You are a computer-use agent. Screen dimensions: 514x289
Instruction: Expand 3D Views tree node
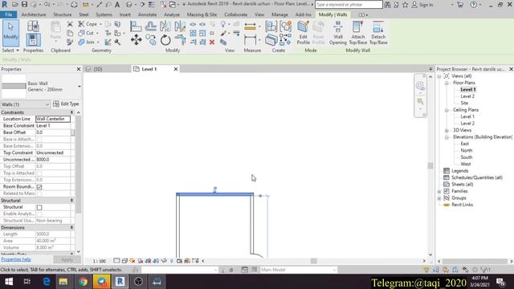coord(447,130)
